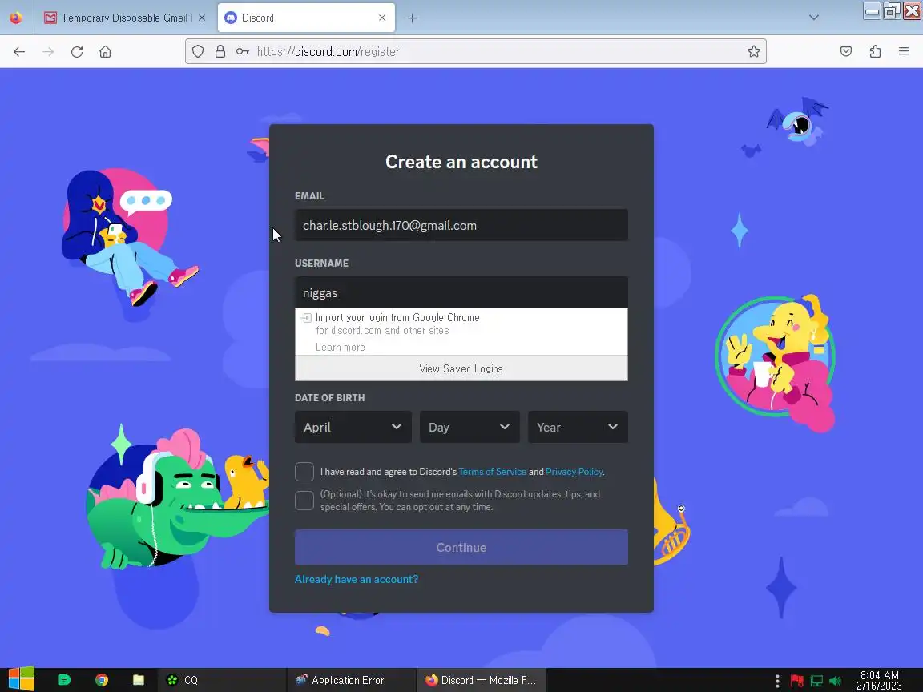Open the Pocket save icon
The height and width of the screenshot is (692, 923).
846,52
